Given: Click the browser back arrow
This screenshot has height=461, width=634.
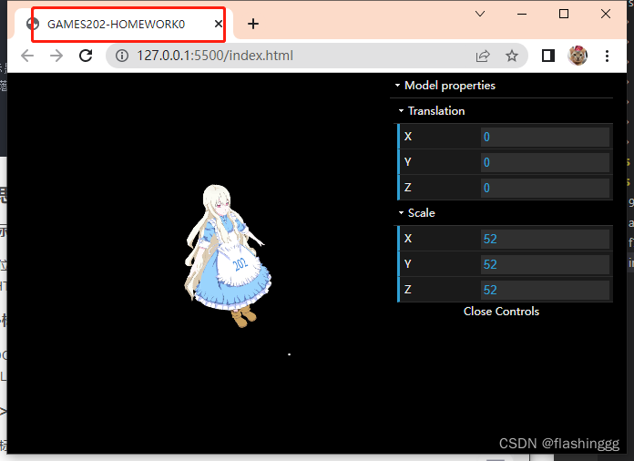Looking at the screenshot, I should click(x=27, y=56).
